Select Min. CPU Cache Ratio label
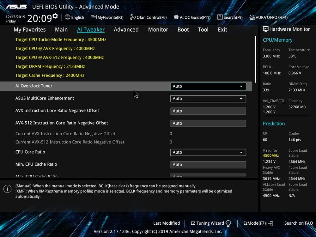316x237 pixels. [36, 164]
